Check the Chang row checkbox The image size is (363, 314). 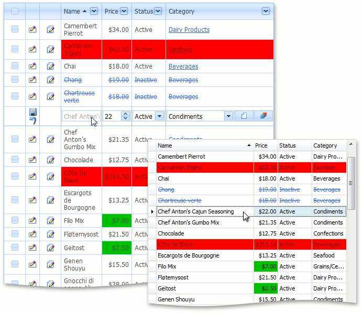(15, 80)
